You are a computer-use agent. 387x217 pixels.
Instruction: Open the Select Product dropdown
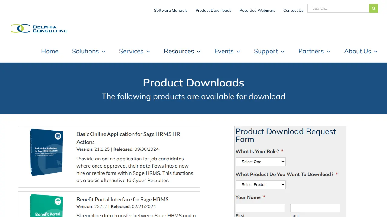click(261, 185)
